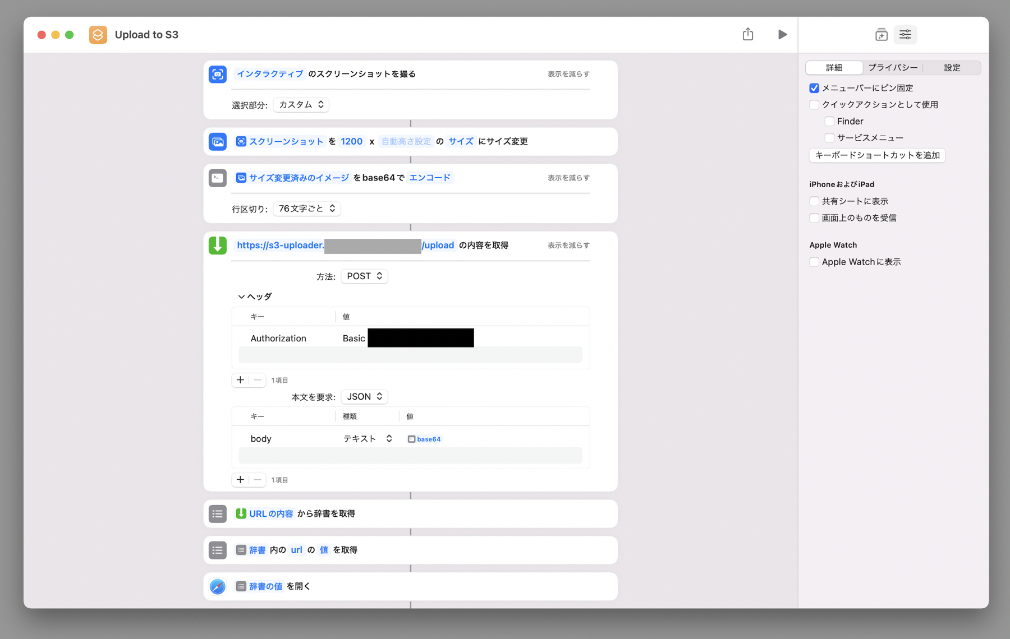Open the 方法 POST dropdown

365,276
